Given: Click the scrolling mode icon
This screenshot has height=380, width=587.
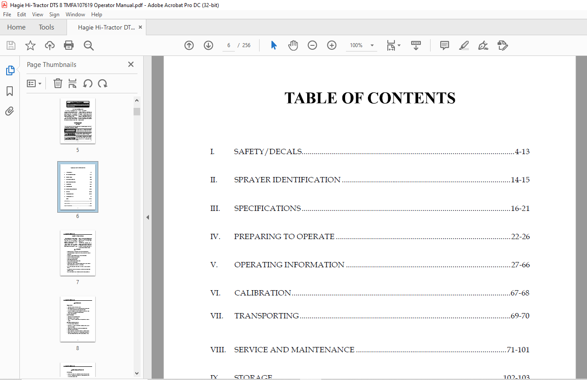Looking at the screenshot, I should point(416,45).
